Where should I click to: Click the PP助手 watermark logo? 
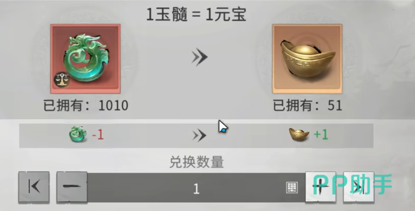[352, 184]
